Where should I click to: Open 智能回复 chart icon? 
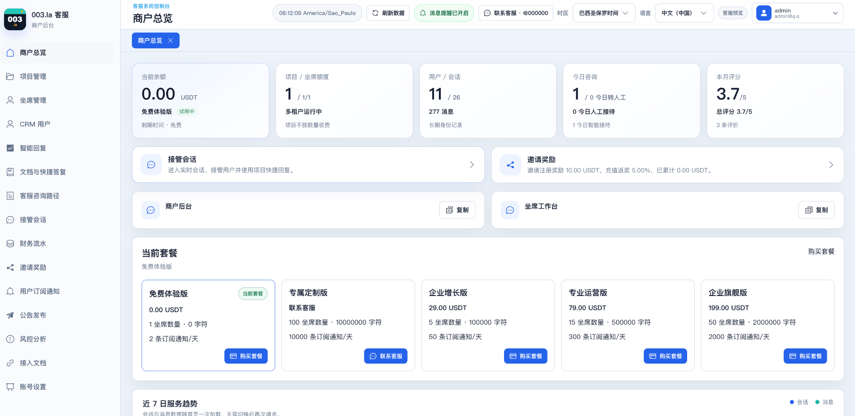pyautogui.click(x=10, y=148)
